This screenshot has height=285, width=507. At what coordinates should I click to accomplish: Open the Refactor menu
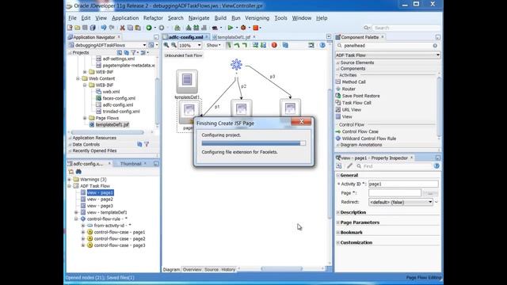(x=153, y=18)
